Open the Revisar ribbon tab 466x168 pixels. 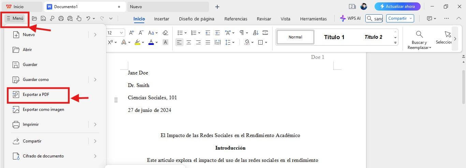(264, 19)
